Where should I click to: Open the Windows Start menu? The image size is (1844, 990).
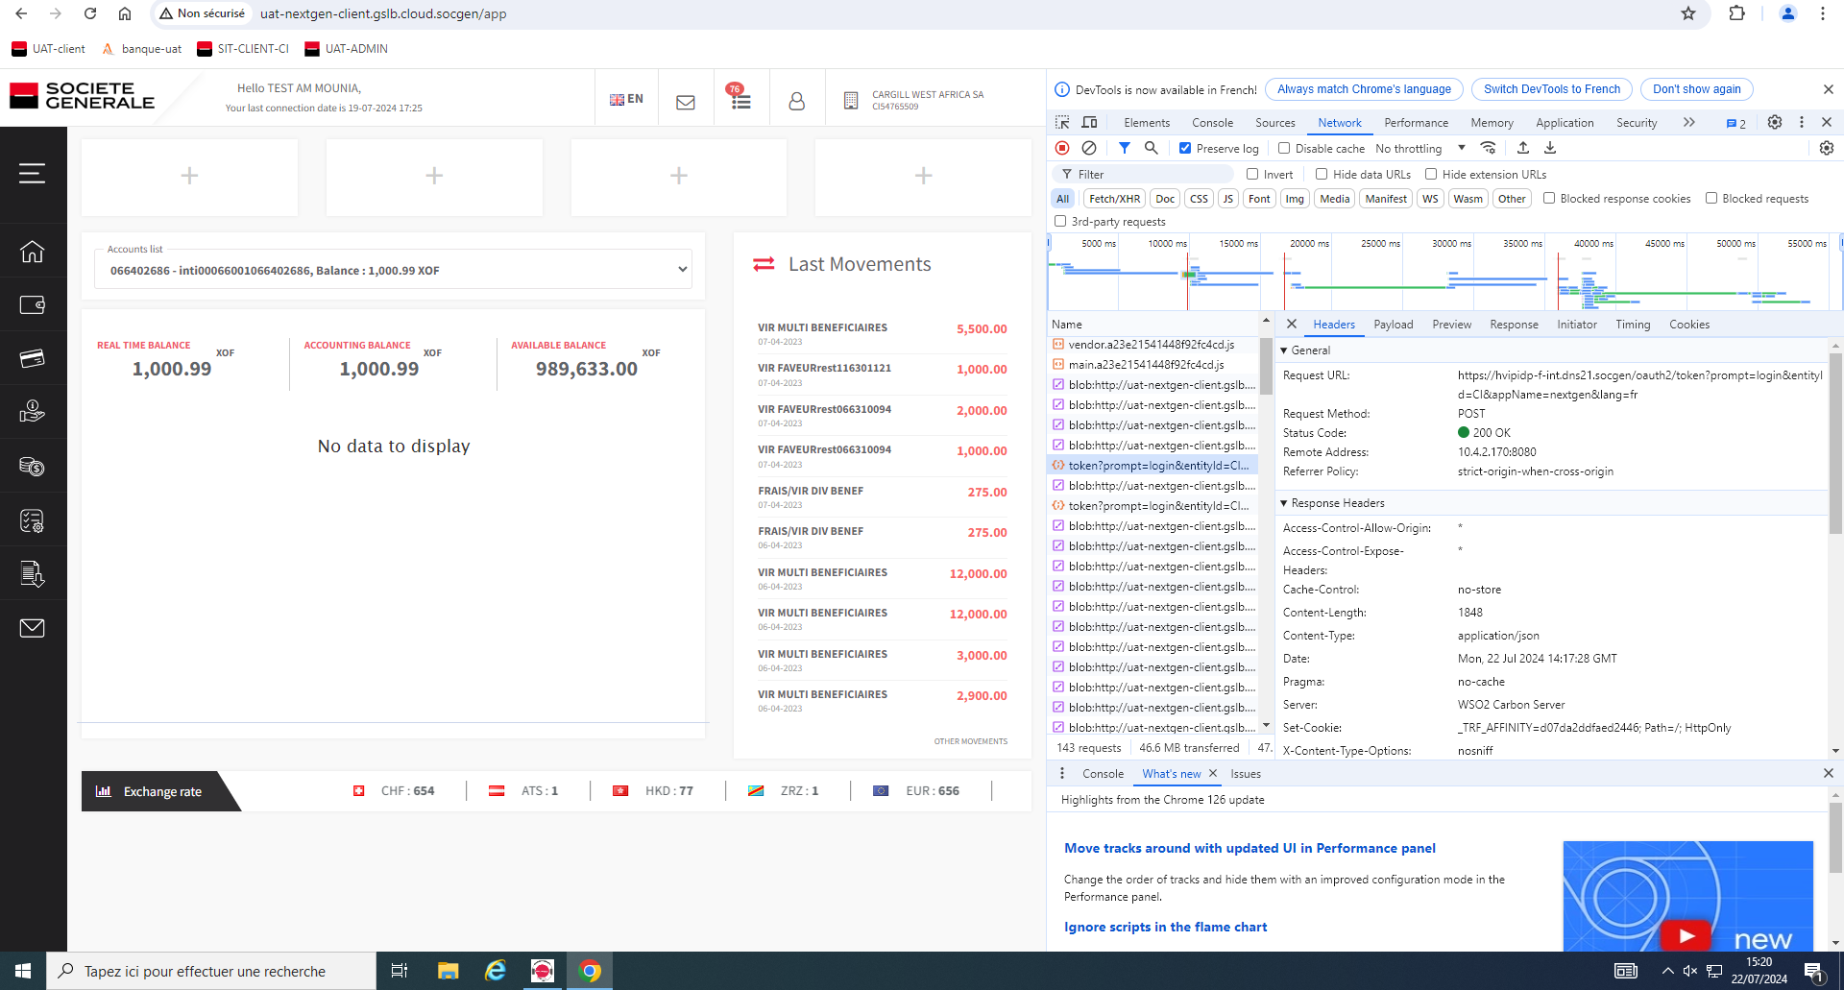tap(23, 971)
